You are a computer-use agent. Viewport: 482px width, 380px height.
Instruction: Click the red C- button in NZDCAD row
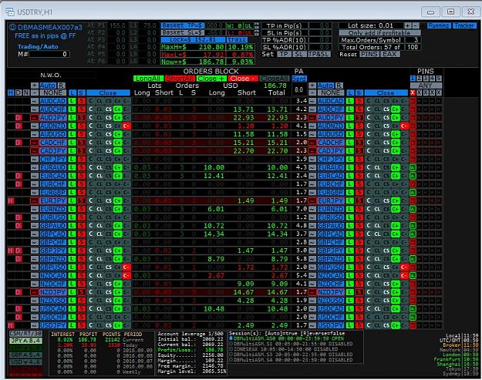(126, 275)
